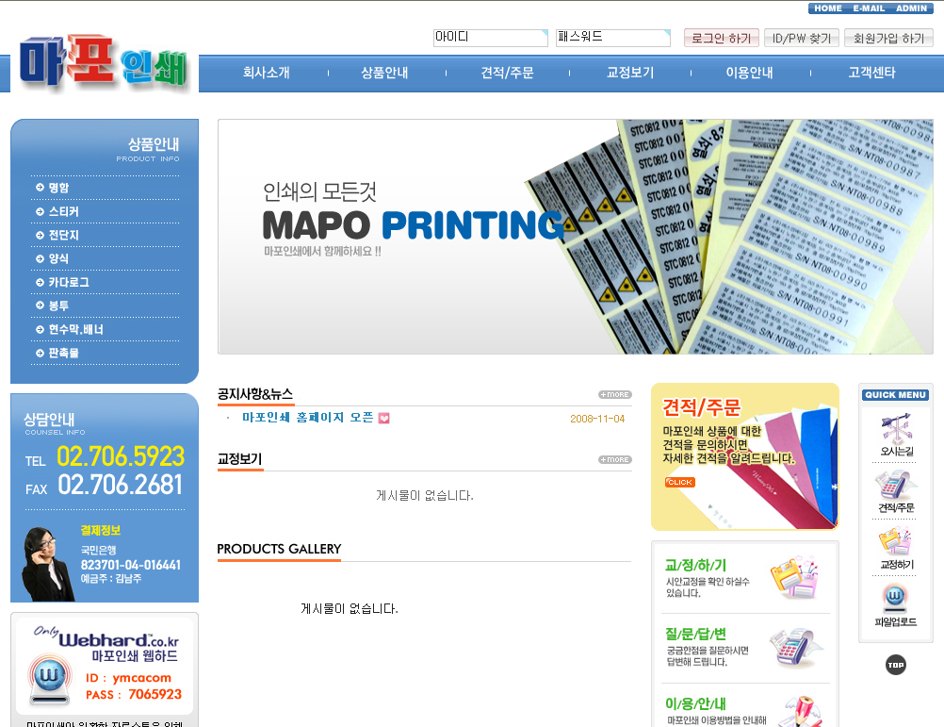Open 상품안내 in the main navigation

click(384, 73)
